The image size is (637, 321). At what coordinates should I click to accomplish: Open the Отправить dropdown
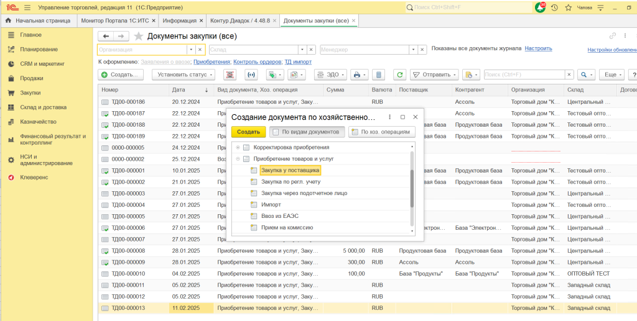pos(434,75)
